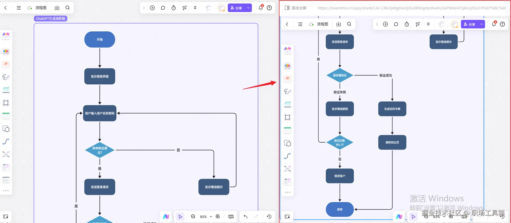The width and height of the screenshot is (511, 223).
Task: Select the 用户输入用户名和密码 node
Action: pyautogui.click(x=100, y=113)
